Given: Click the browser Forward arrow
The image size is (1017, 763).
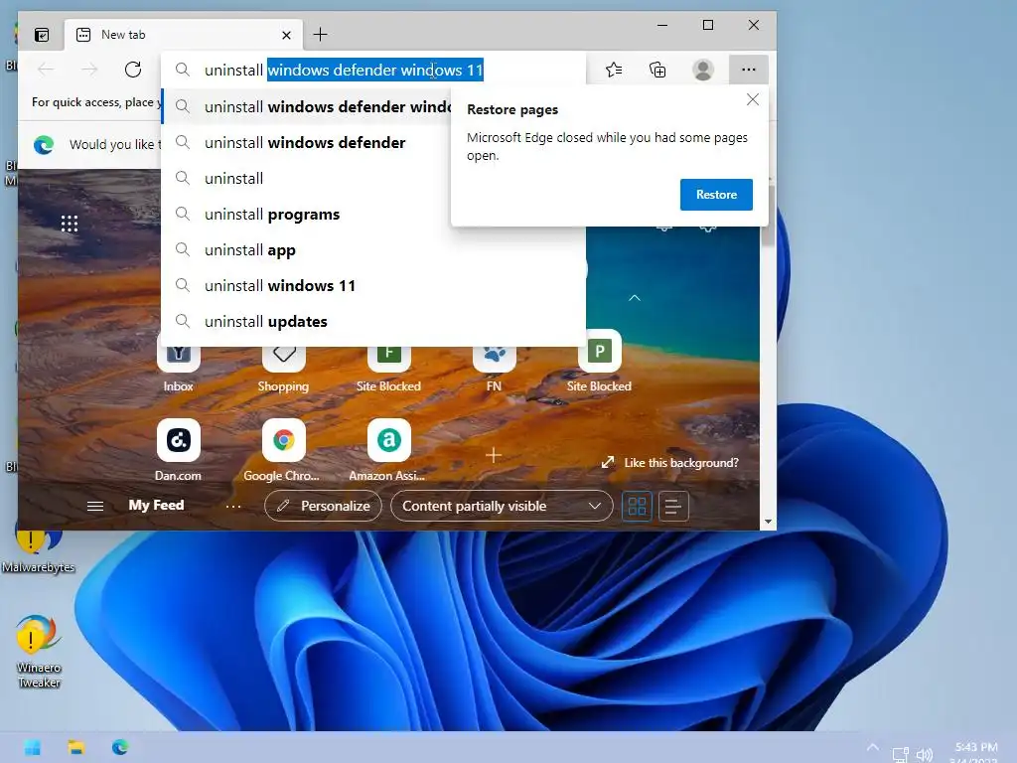Looking at the screenshot, I should pos(89,70).
